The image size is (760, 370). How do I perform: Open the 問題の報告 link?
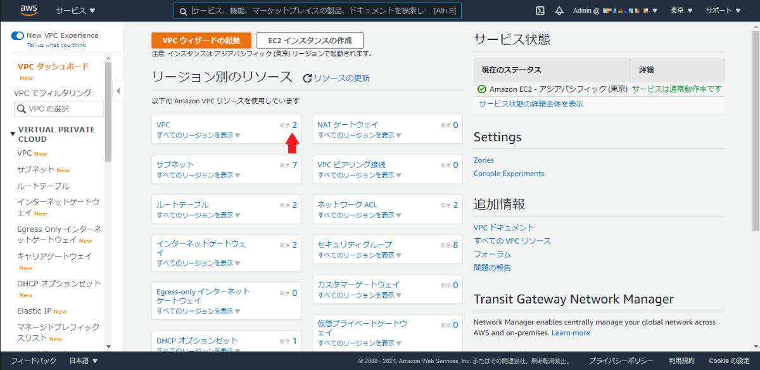[492, 267]
